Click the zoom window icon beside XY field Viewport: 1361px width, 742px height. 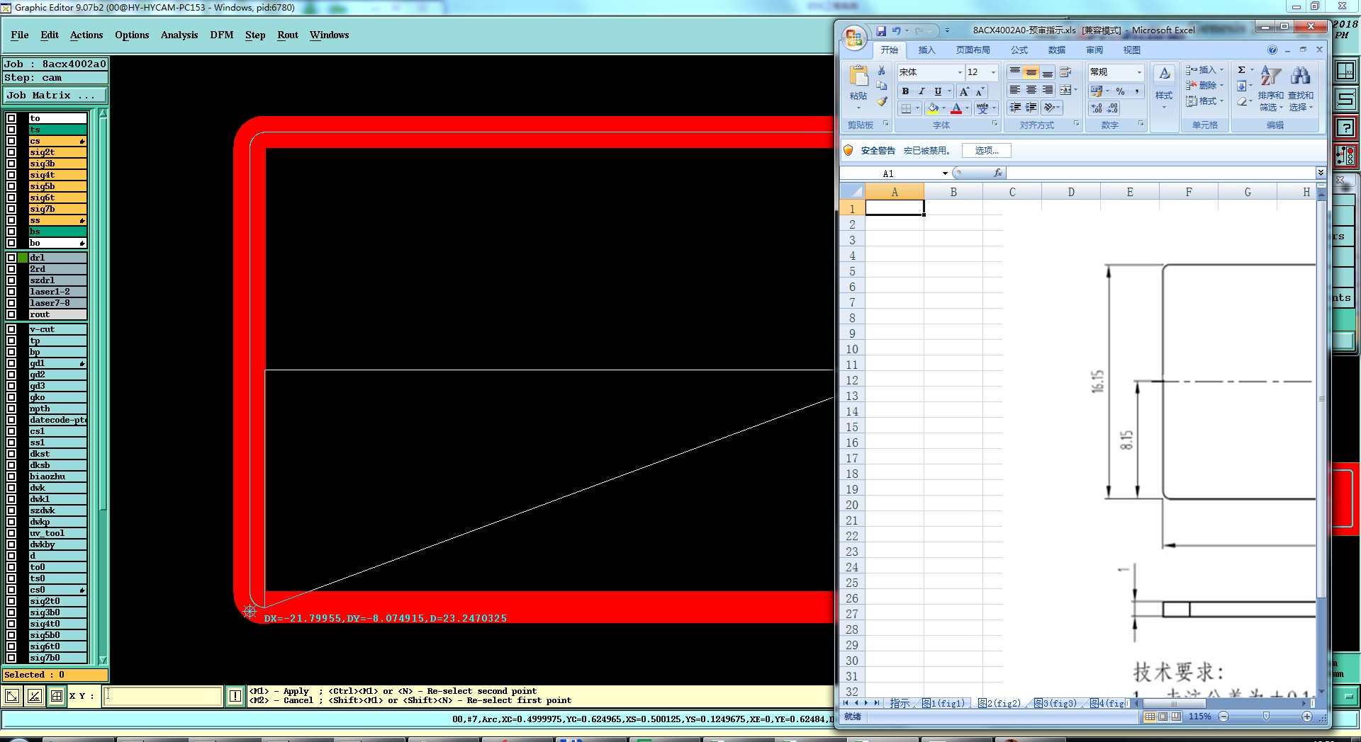[13, 697]
